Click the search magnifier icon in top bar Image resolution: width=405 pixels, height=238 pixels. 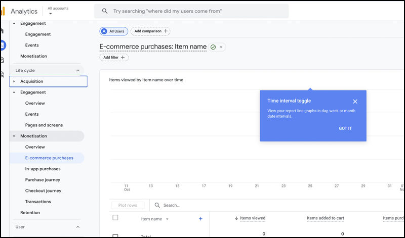click(105, 11)
